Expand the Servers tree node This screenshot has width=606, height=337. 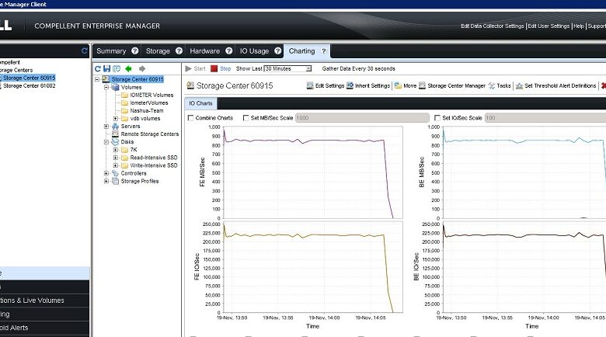(x=106, y=127)
